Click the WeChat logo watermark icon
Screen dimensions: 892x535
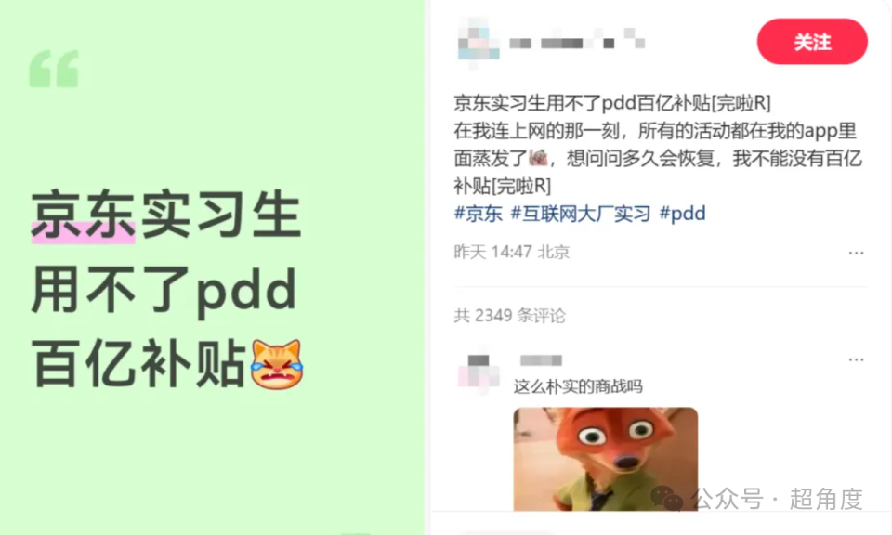667,499
